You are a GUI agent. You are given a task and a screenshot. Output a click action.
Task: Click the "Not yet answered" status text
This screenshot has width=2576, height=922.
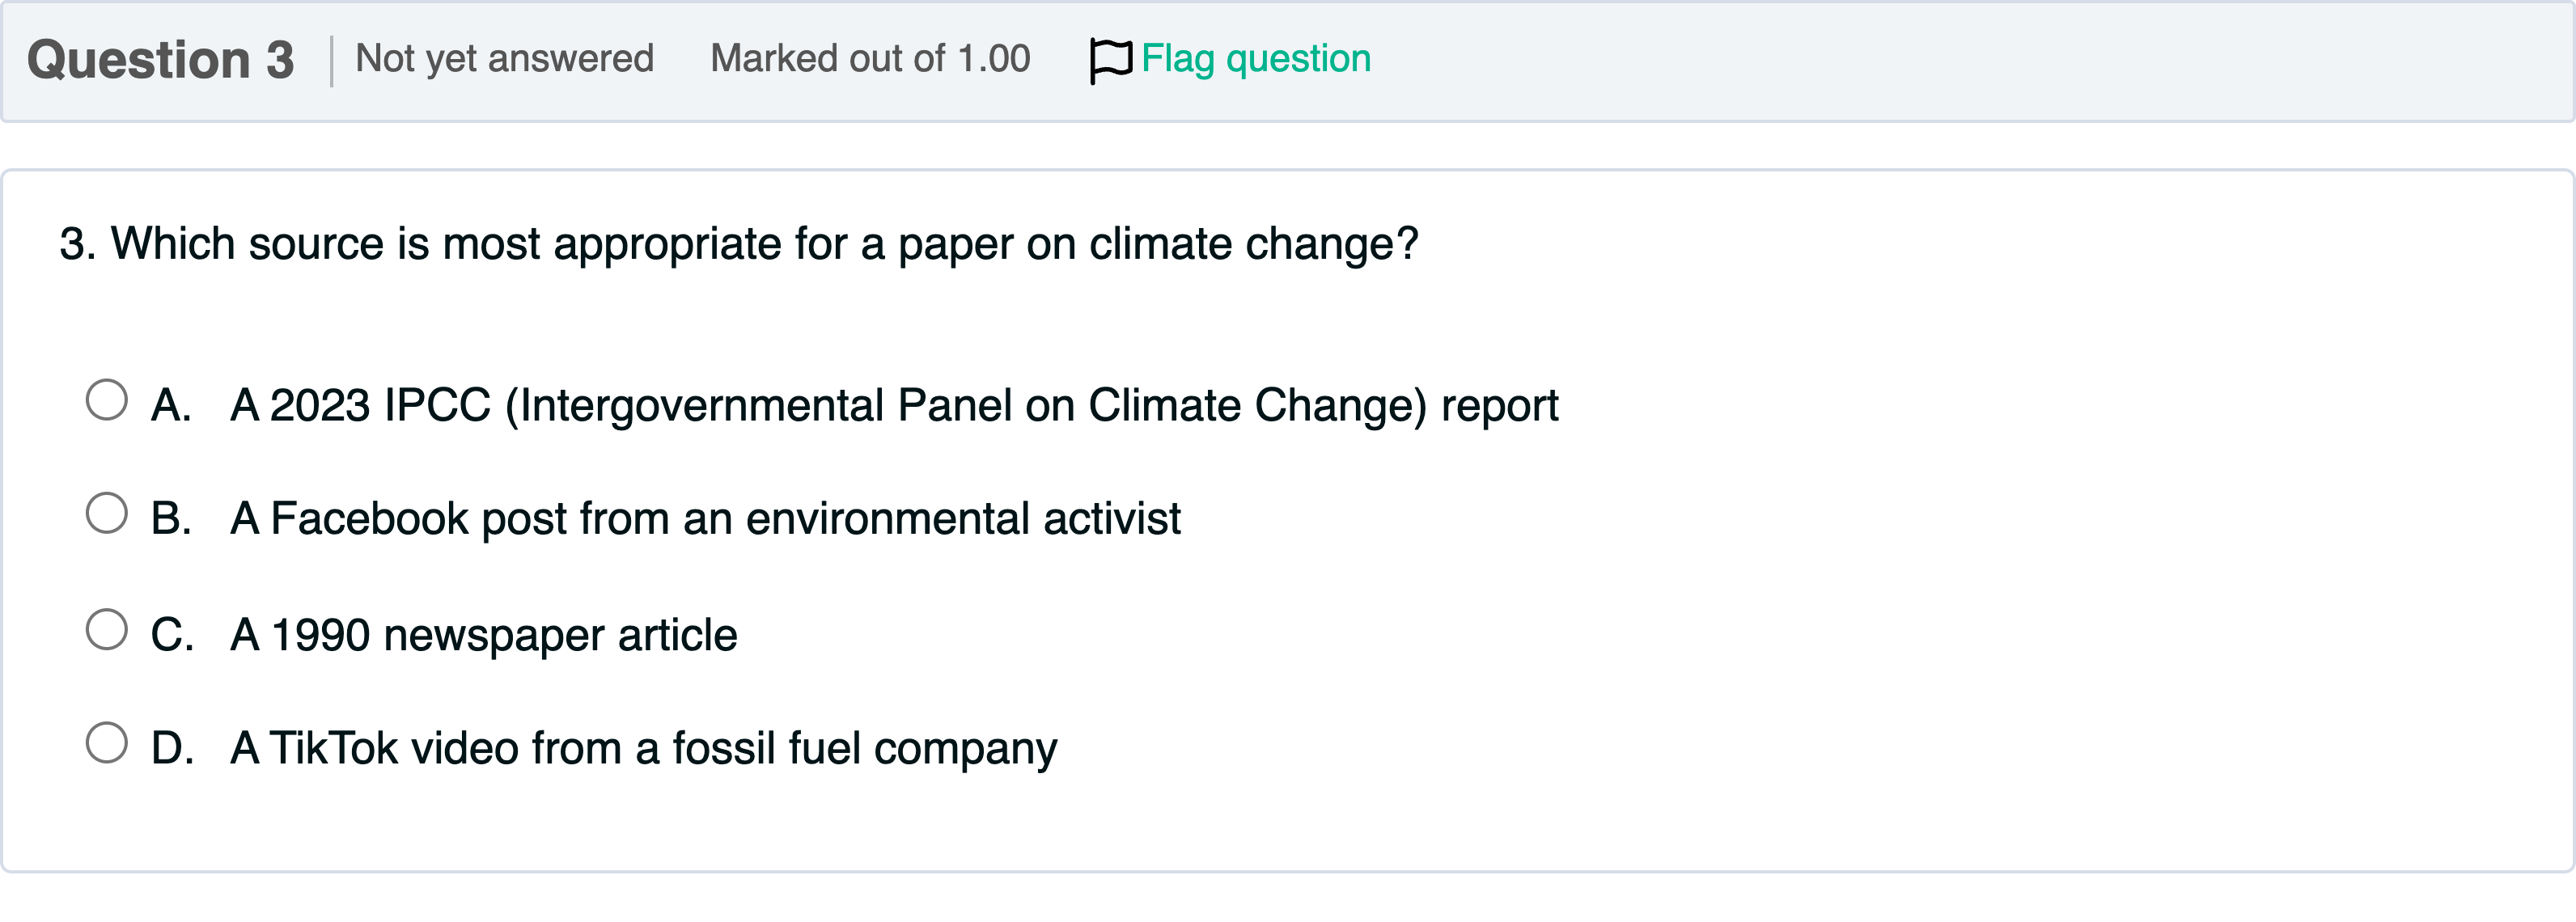coord(505,59)
